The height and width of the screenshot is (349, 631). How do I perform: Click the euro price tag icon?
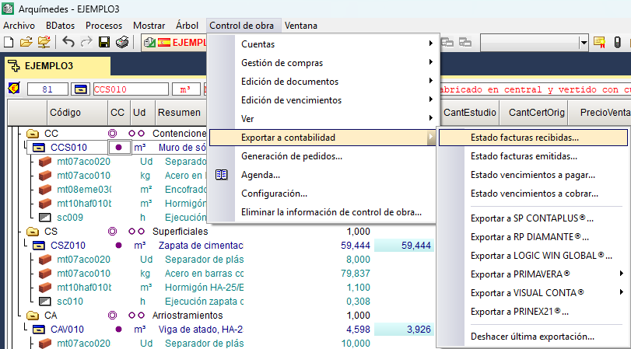[14, 89]
